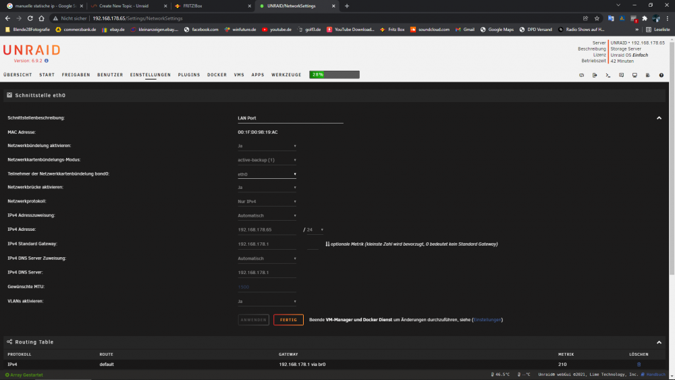Viewport: 675px width, 380px height.
Task: Open Netzwerkbündelung aktivieren dropdown
Action: pyautogui.click(x=267, y=146)
